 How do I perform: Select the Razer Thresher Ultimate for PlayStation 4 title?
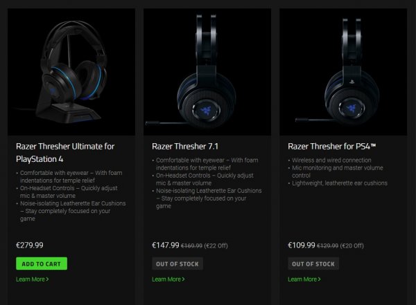(x=65, y=152)
